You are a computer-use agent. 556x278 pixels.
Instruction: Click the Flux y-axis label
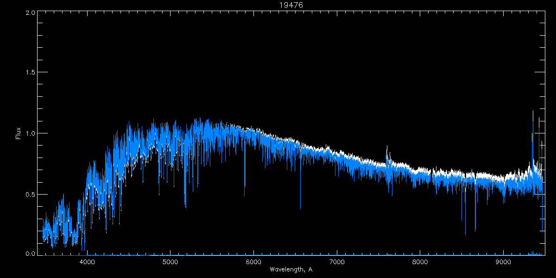point(19,133)
